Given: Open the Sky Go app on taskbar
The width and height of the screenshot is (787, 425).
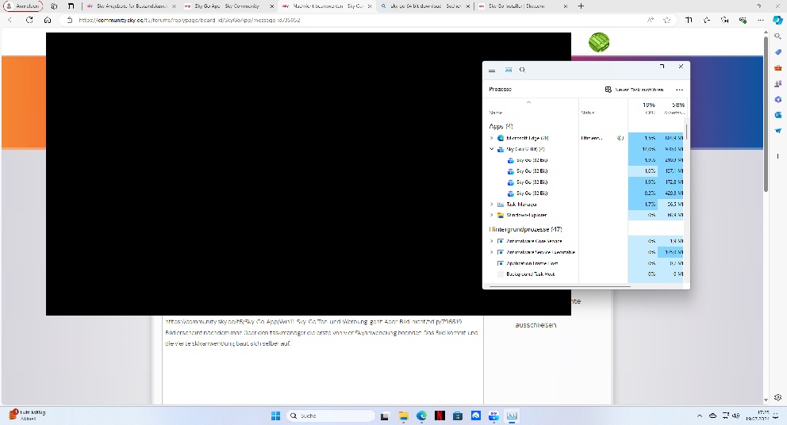Looking at the screenshot, I should (x=494, y=415).
